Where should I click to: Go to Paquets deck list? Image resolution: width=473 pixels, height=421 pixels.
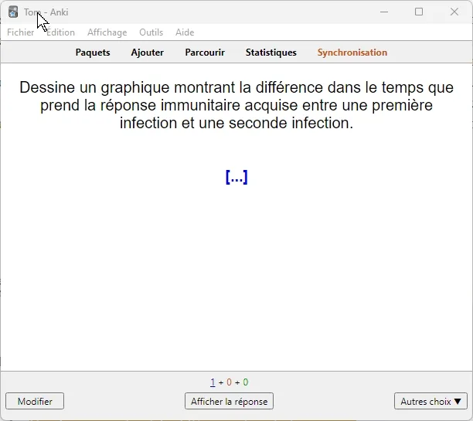(x=93, y=53)
